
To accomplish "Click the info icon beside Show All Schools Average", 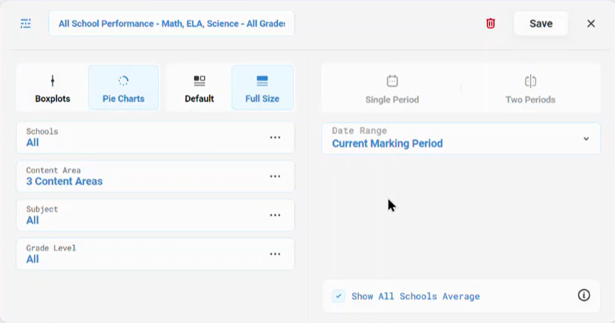I will click(x=583, y=295).
